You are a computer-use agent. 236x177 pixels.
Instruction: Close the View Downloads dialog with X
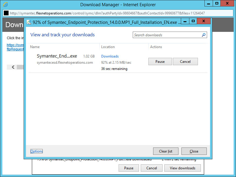point(204,21)
